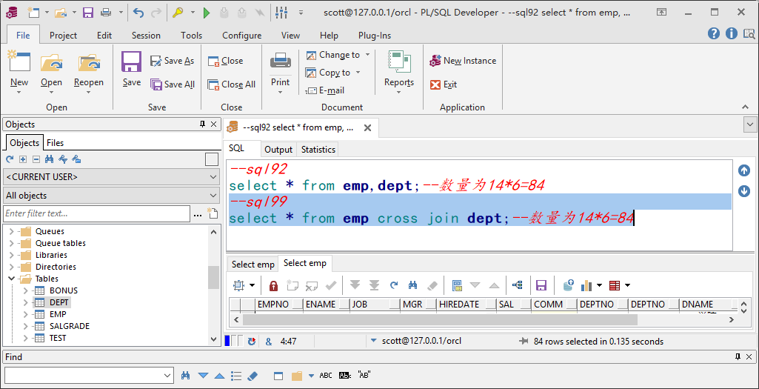Click the Objects tree vertical scrollbar thumb
This screenshot has height=389, width=759.
pyautogui.click(x=213, y=277)
